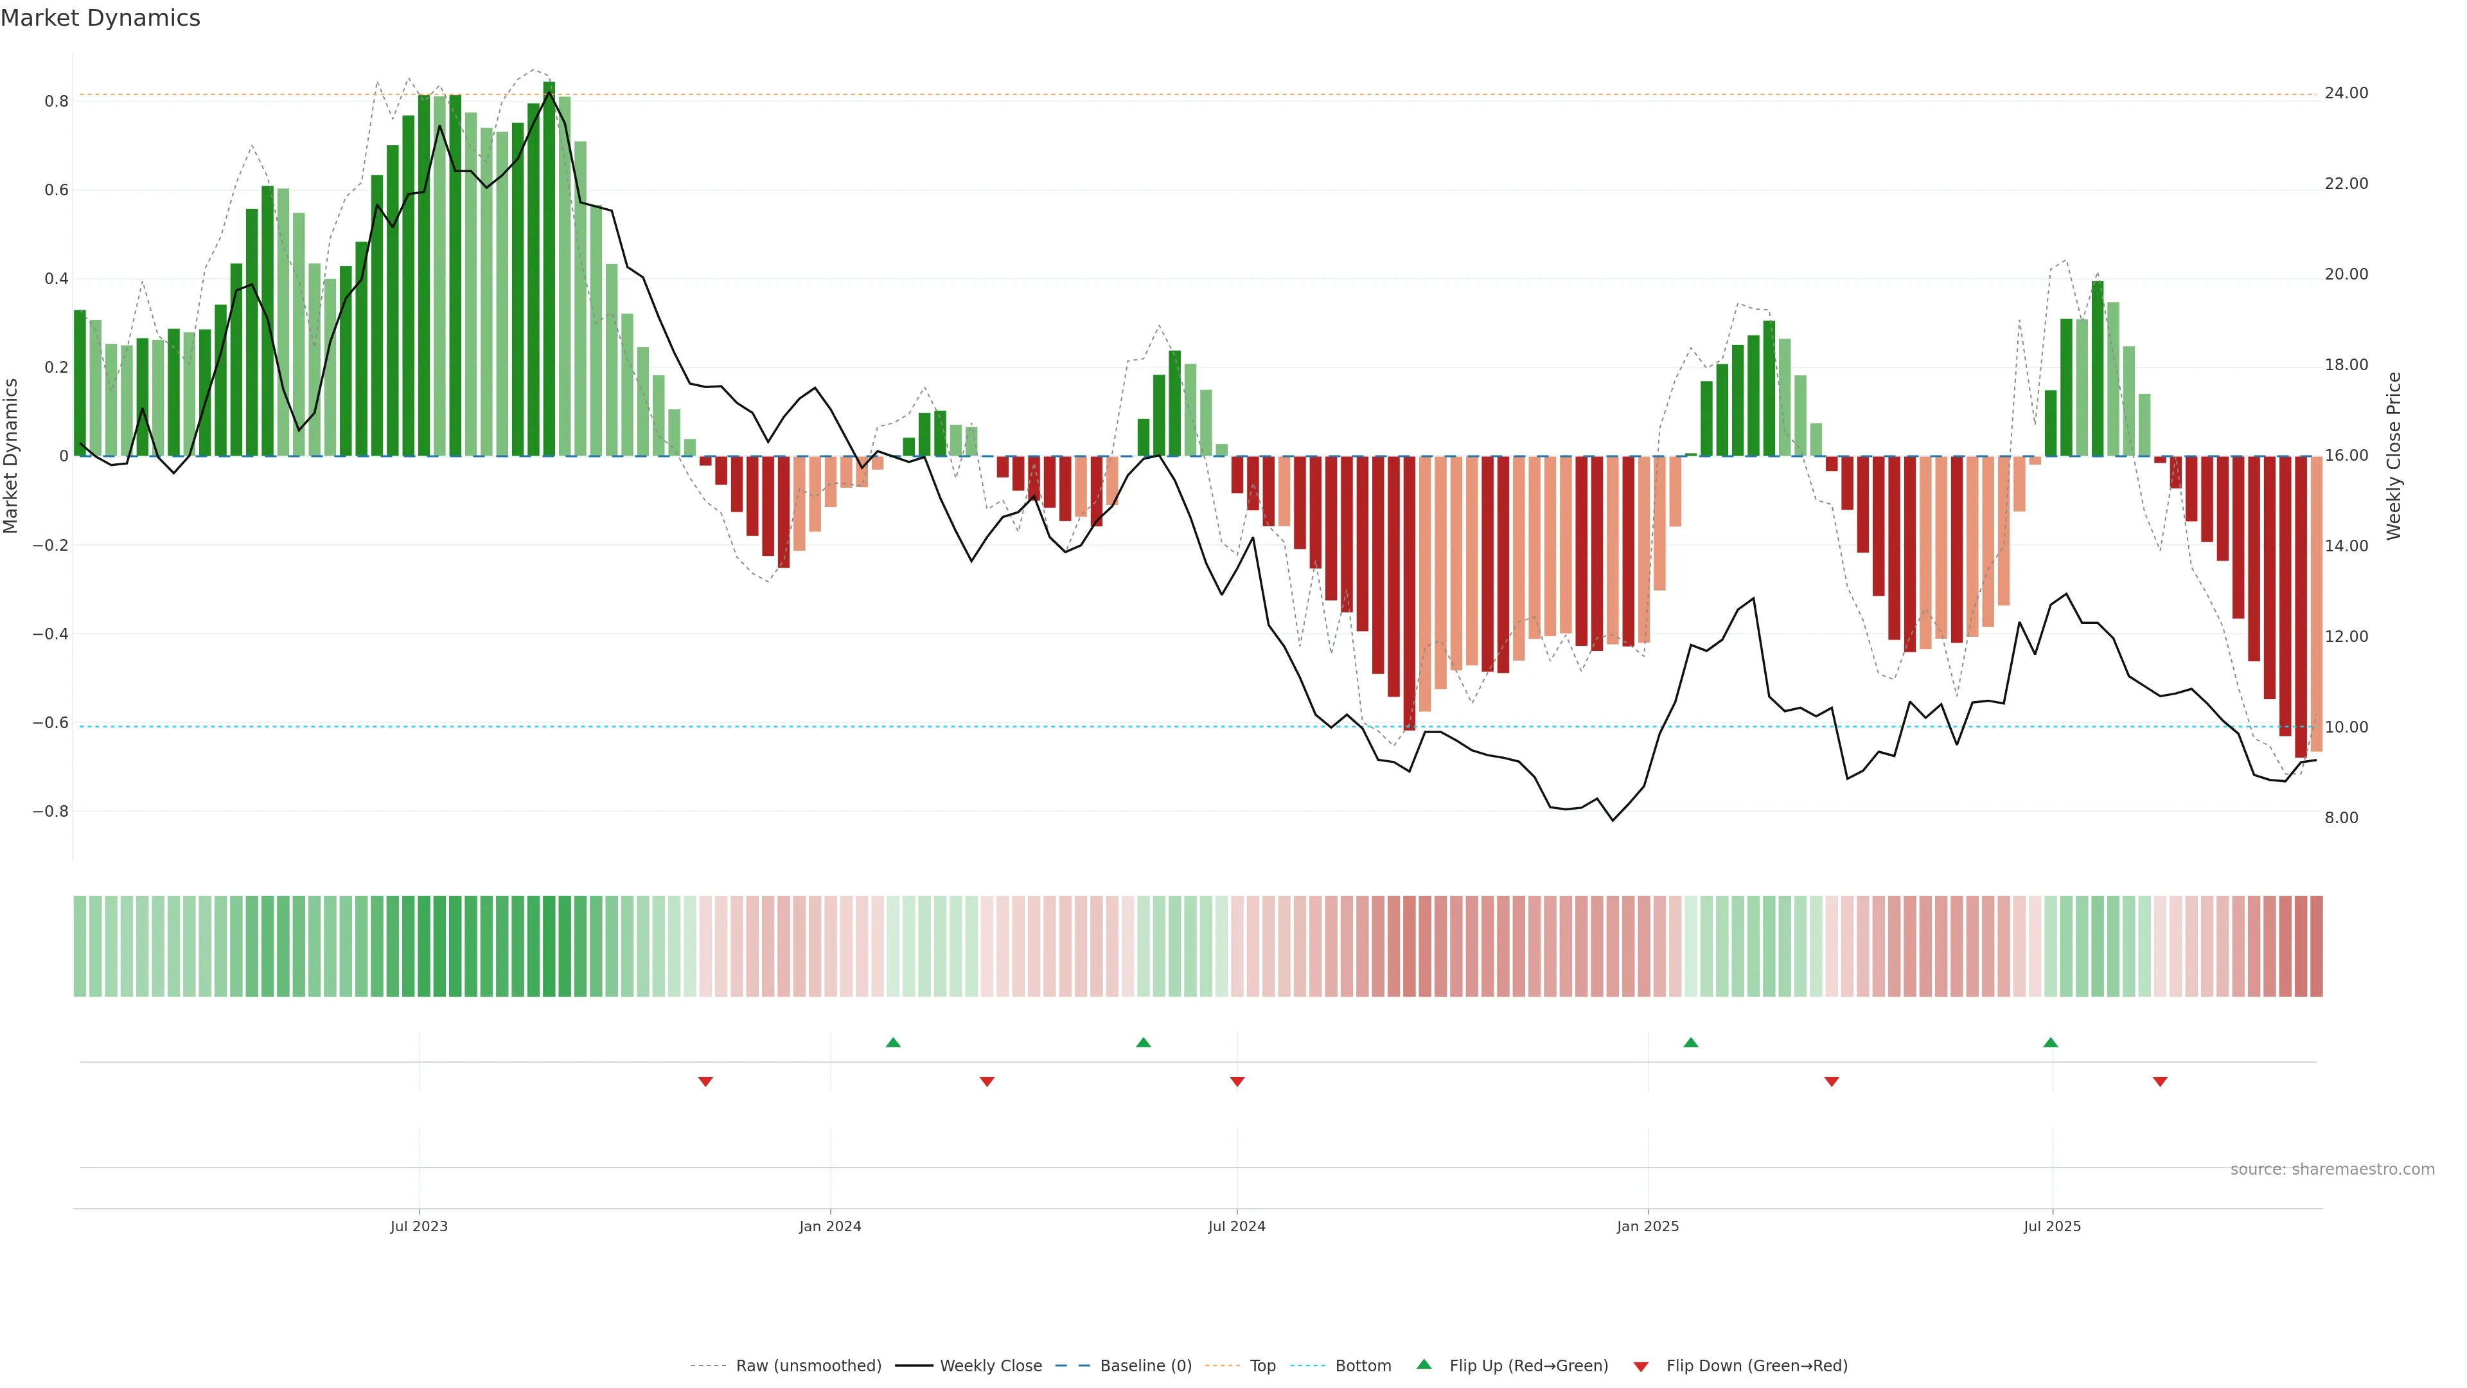Click the first red flip-down marker in late 2023
The width and height of the screenshot is (2467, 1388).
pyautogui.click(x=705, y=1081)
